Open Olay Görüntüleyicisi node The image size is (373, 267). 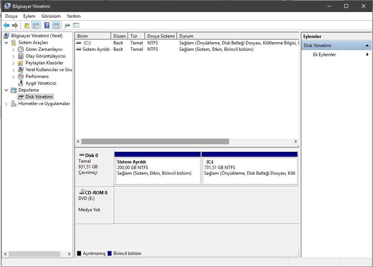(46, 56)
